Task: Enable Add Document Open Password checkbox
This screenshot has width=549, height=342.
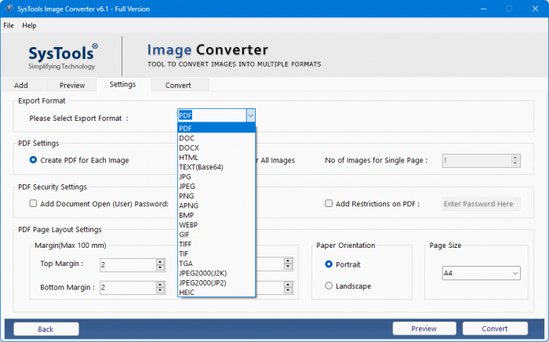Action: (x=33, y=204)
